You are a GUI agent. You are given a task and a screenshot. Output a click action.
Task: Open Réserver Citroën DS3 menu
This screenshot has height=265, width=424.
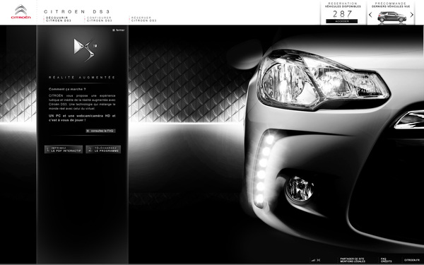[144, 19]
